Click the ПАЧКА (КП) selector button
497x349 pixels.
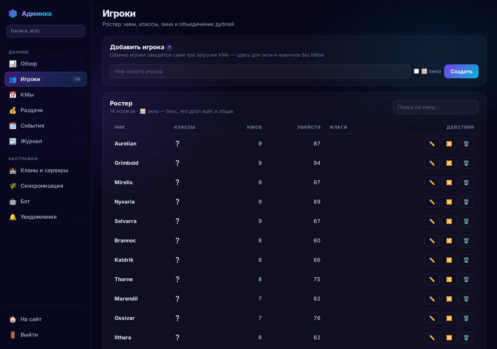(46, 31)
